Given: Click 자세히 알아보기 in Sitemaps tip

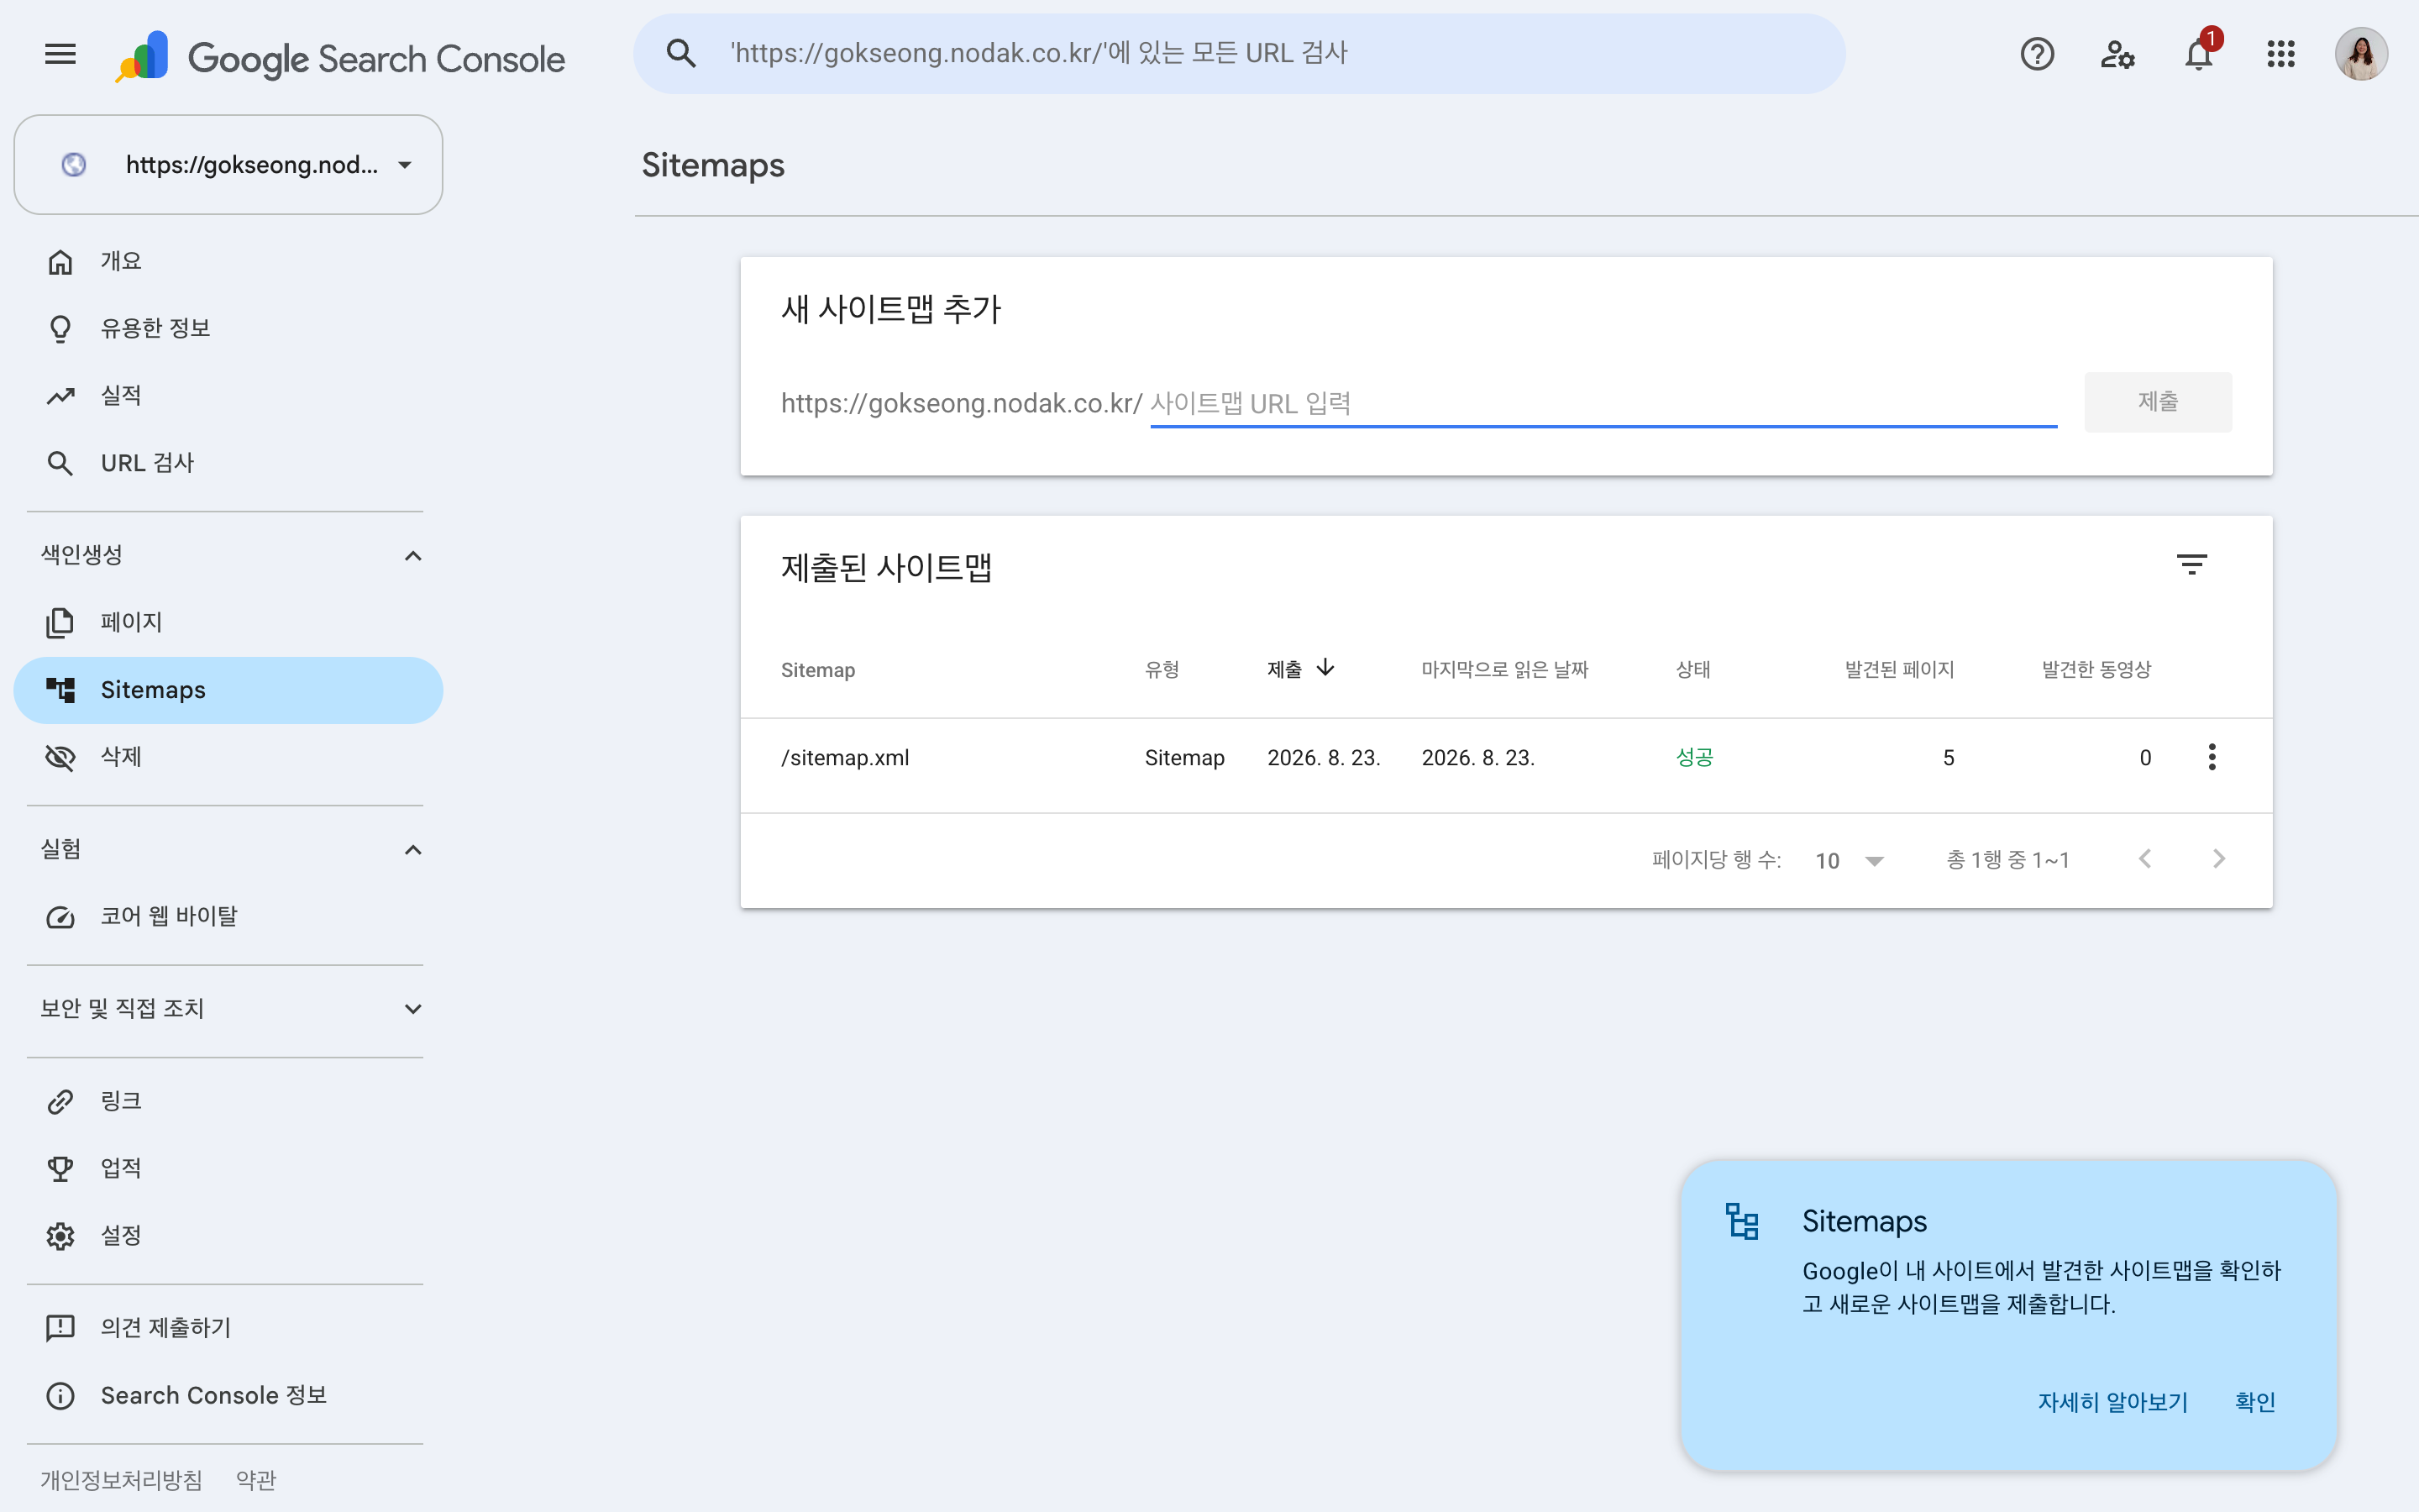Looking at the screenshot, I should pos(2113,1403).
